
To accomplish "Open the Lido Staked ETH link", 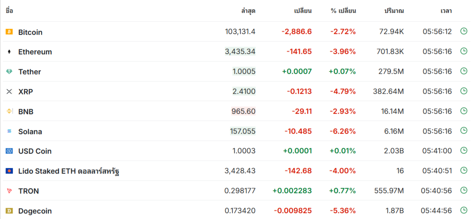I will coord(69,172).
